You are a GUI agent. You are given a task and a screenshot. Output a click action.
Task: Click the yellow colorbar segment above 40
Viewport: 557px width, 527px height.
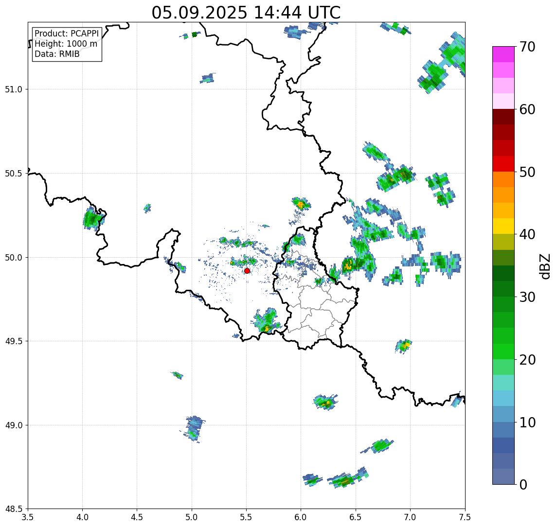pyautogui.click(x=503, y=226)
